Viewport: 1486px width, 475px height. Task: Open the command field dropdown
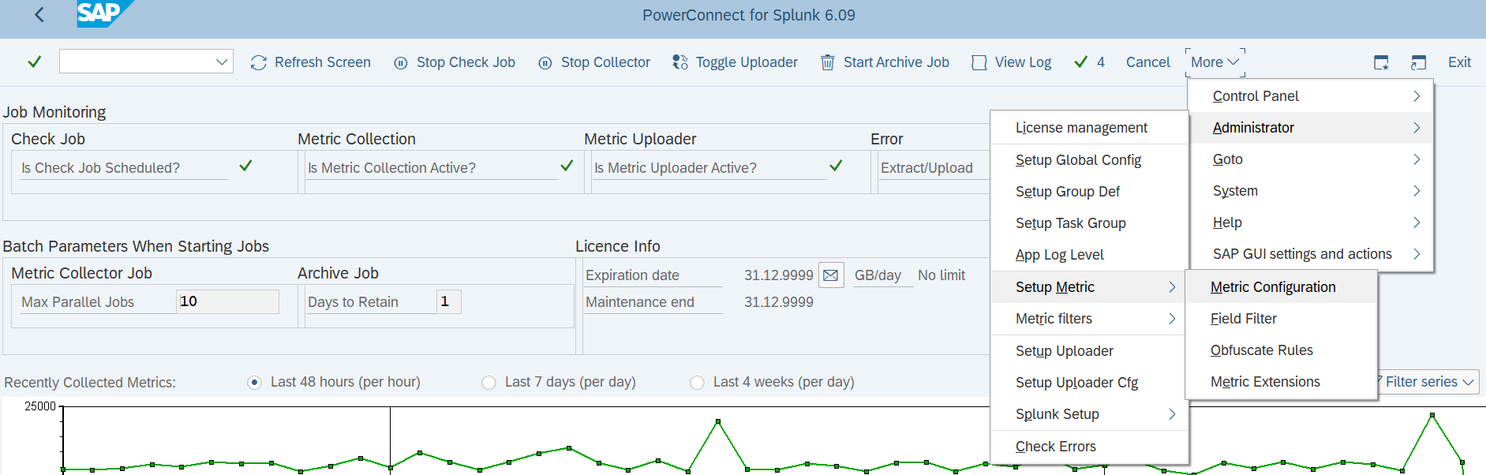[222, 62]
